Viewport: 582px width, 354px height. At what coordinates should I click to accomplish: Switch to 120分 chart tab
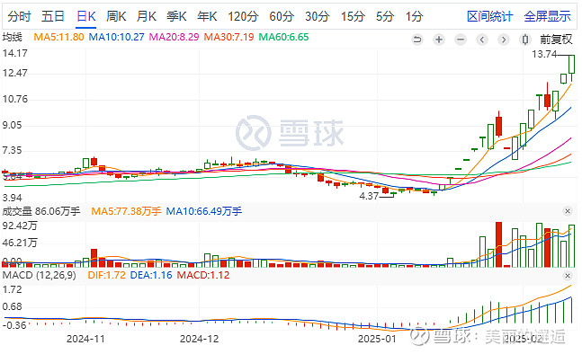[243, 16]
